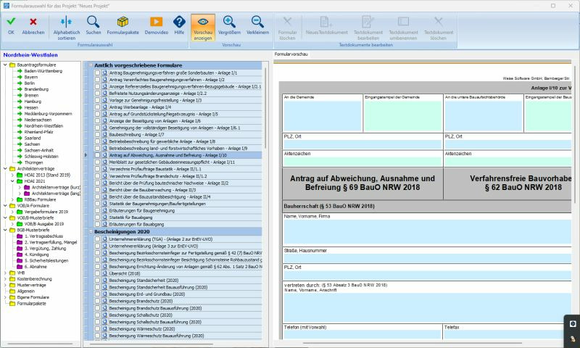This screenshot has width=580, height=348.
Task: Open magenta Architektenverträge (kurz) folder
Action: pos(27,188)
